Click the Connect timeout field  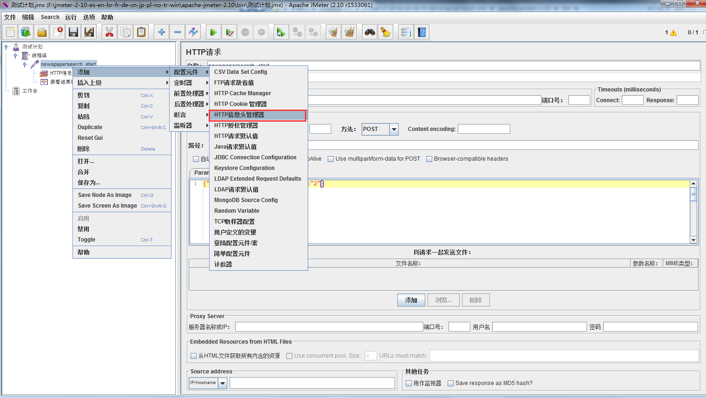point(633,100)
